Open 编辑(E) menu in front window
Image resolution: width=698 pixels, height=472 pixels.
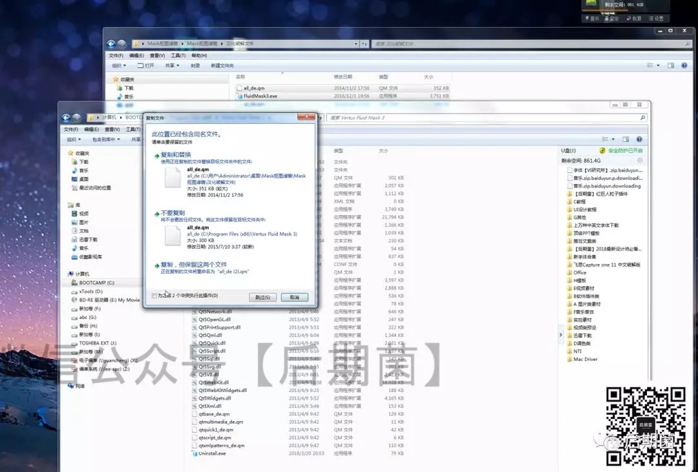click(x=91, y=129)
